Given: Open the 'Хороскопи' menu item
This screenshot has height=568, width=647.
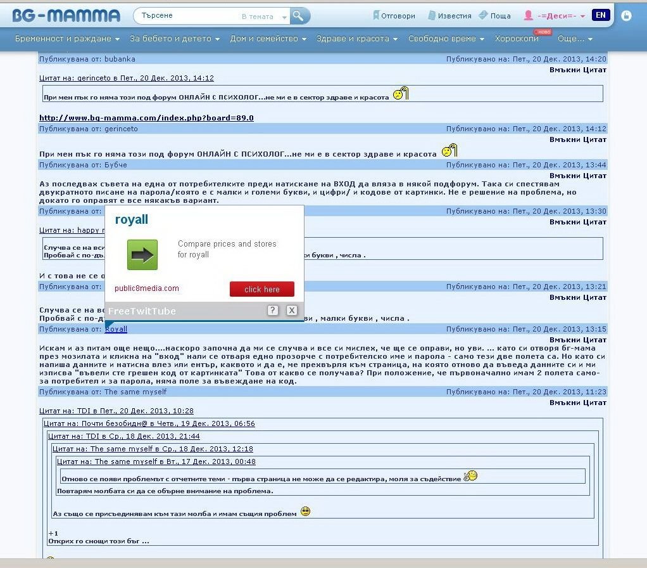Looking at the screenshot, I should pyautogui.click(x=517, y=39).
